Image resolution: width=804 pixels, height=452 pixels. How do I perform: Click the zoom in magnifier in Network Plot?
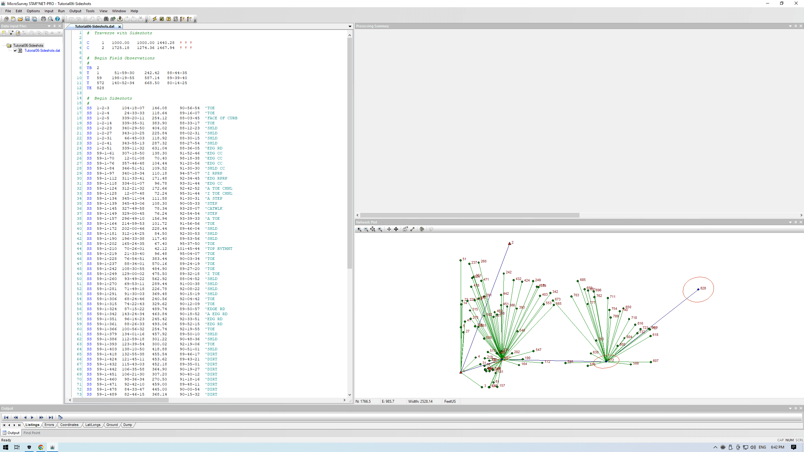[x=359, y=229]
